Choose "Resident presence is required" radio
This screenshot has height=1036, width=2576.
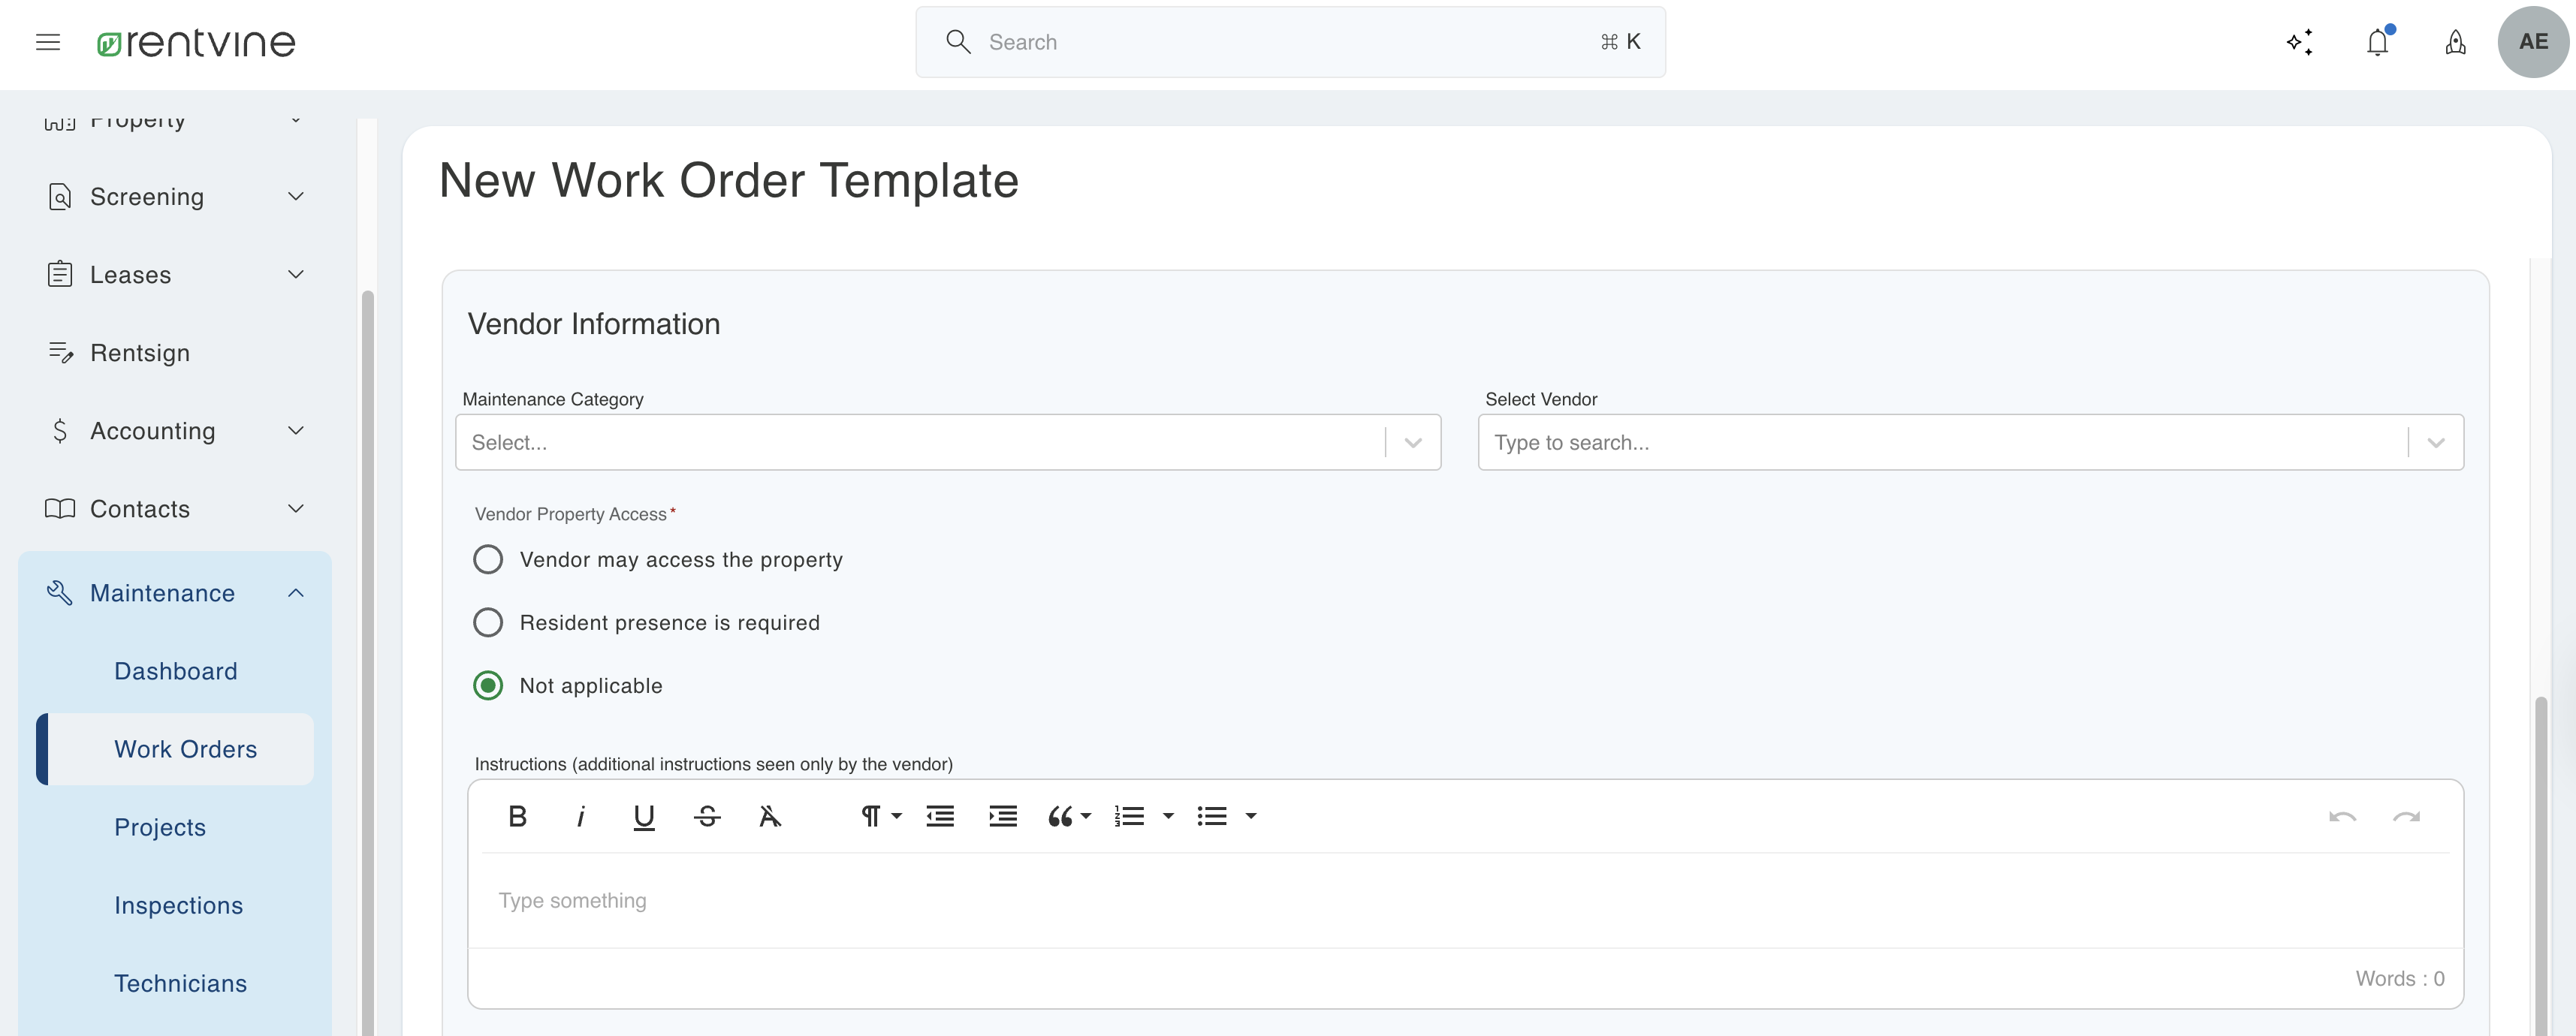click(x=488, y=622)
